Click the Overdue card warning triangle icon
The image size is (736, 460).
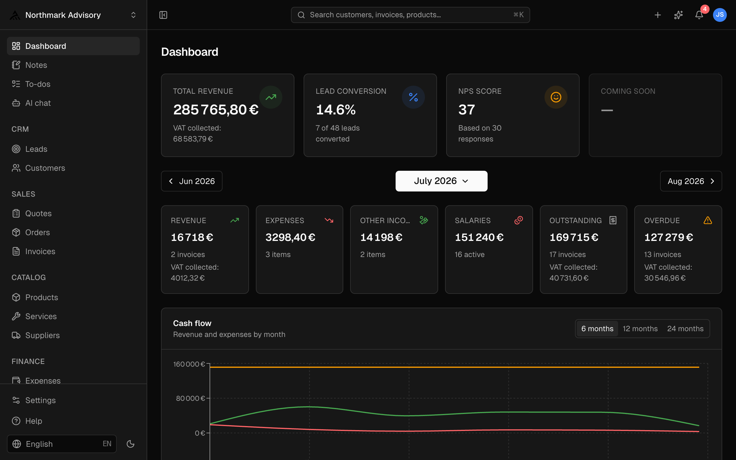[x=708, y=220]
